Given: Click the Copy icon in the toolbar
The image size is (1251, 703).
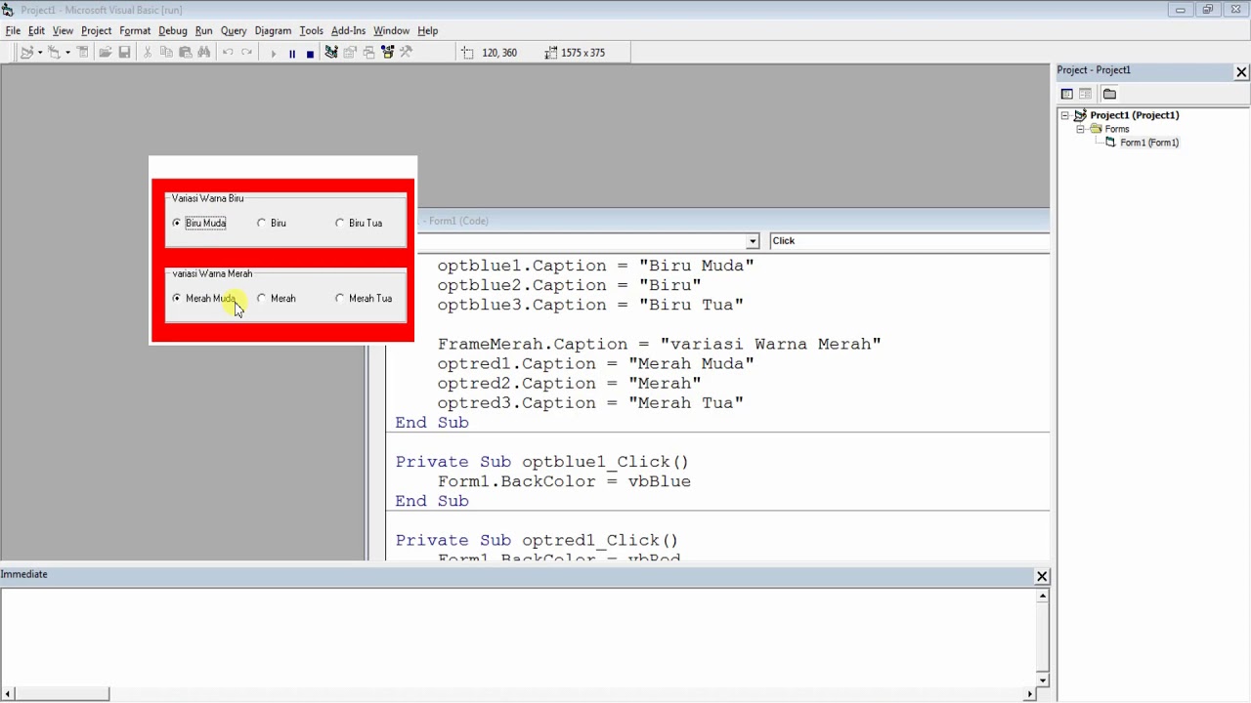Looking at the screenshot, I should tap(166, 53).
